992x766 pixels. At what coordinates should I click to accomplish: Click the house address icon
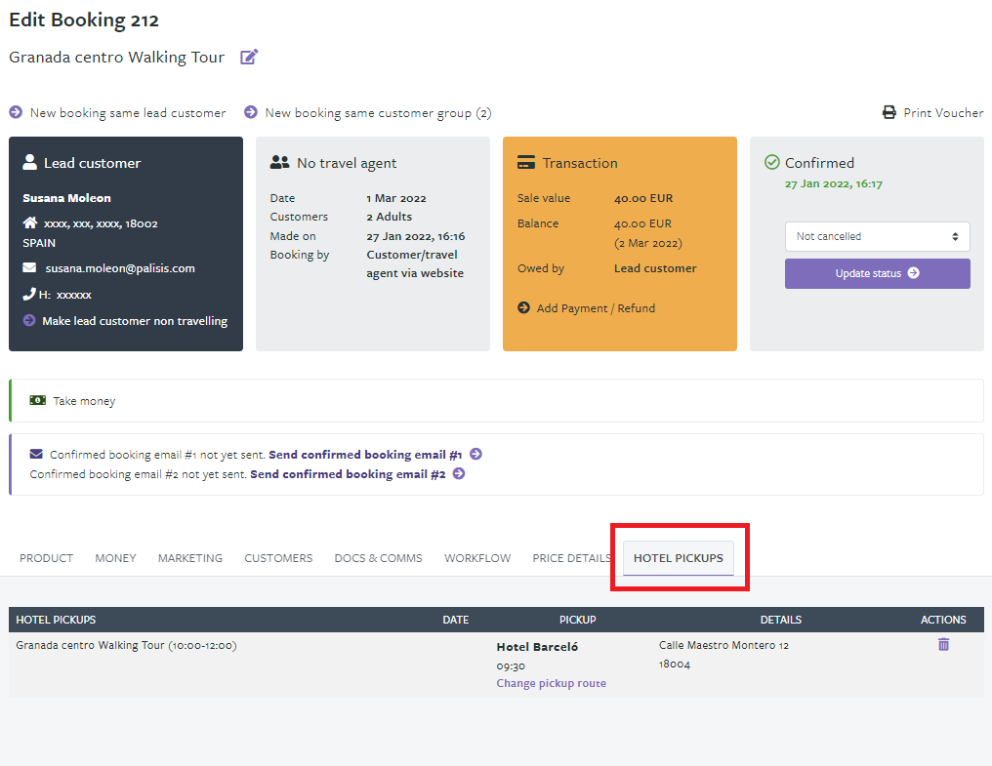[x=29, y=222]
